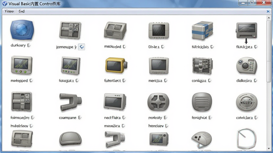Screen dimensions: 273x153
Task: Pick the binoculars-shaped icon above "coampane"
Action: click(70, 102)
